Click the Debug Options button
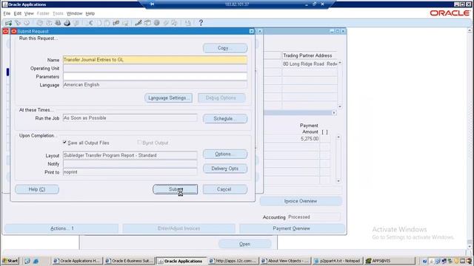Screen dimensions: 474x266 click(221, 98)
